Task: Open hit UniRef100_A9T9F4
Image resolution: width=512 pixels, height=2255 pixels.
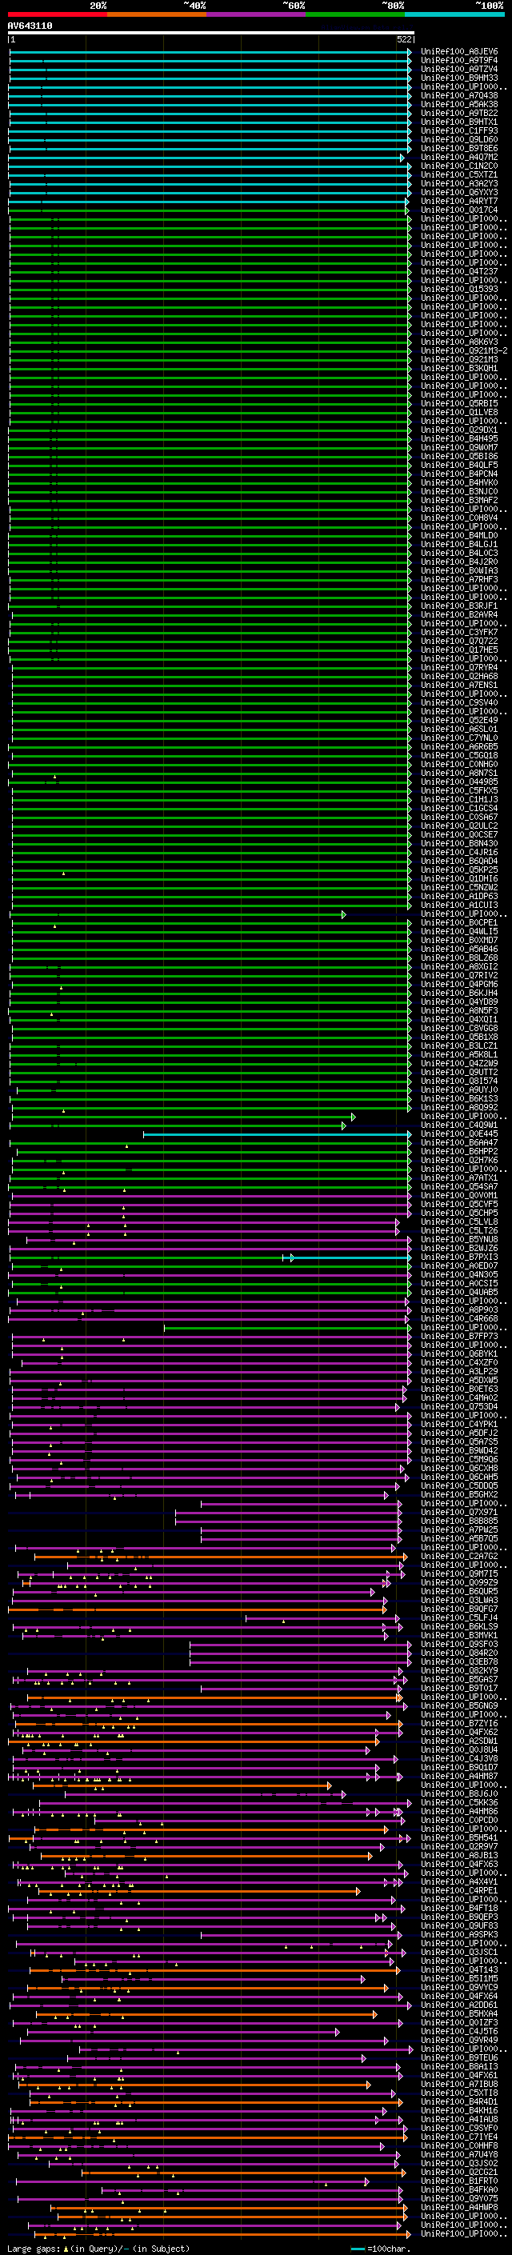Action: coord(459,61)
